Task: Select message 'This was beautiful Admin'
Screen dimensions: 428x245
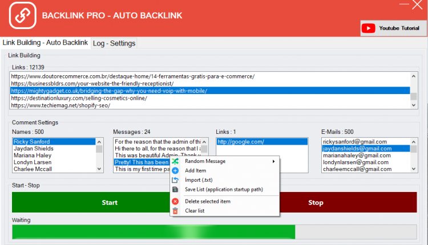Action: (x=158, y=156)
